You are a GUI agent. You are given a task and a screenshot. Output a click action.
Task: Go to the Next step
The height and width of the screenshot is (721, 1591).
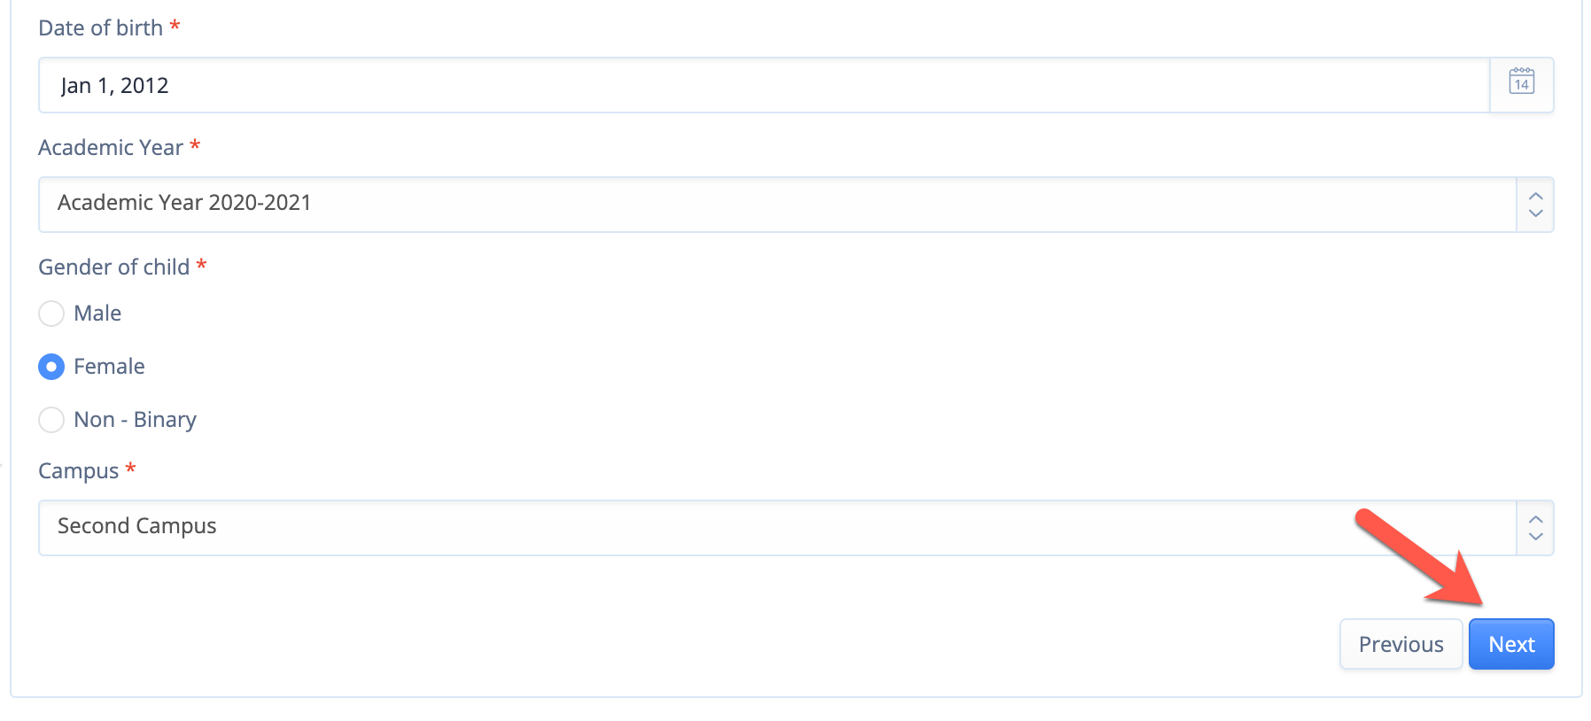pyautogui.click(x=1511, y=644)
